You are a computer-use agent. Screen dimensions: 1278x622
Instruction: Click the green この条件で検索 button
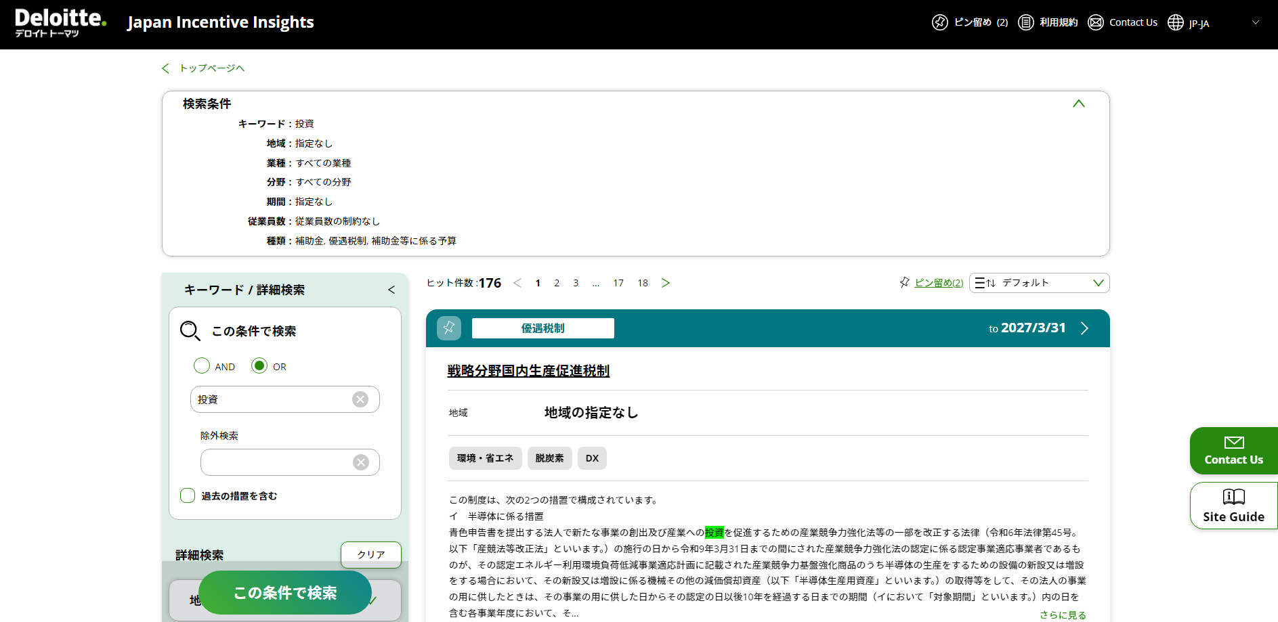(285, 592)
